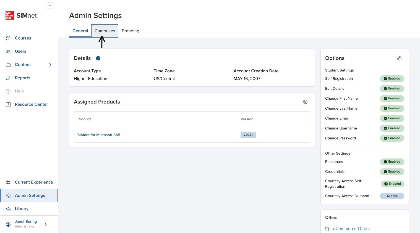This screenshot has width=420, height=233.
Task: Click the Courtesy Access Self-Registration Enabled badge
Action: (393, 184)
